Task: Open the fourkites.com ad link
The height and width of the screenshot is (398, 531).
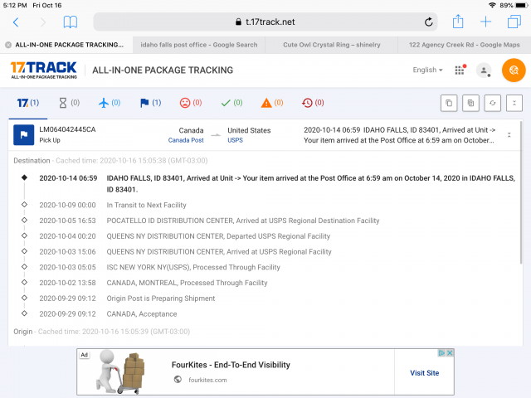Action: [x=207, y=380]
